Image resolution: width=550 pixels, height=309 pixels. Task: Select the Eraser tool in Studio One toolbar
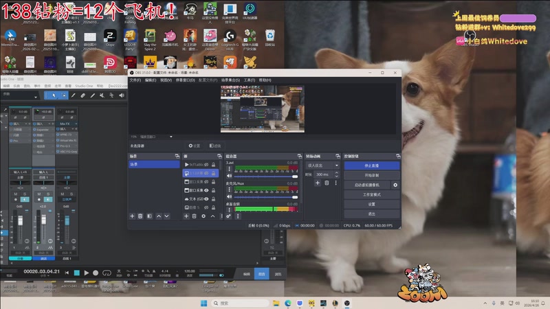coord(82,95)
